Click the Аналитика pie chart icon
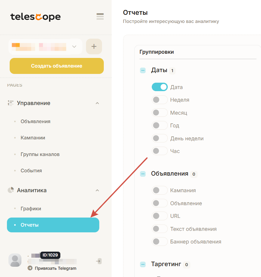 11,190
